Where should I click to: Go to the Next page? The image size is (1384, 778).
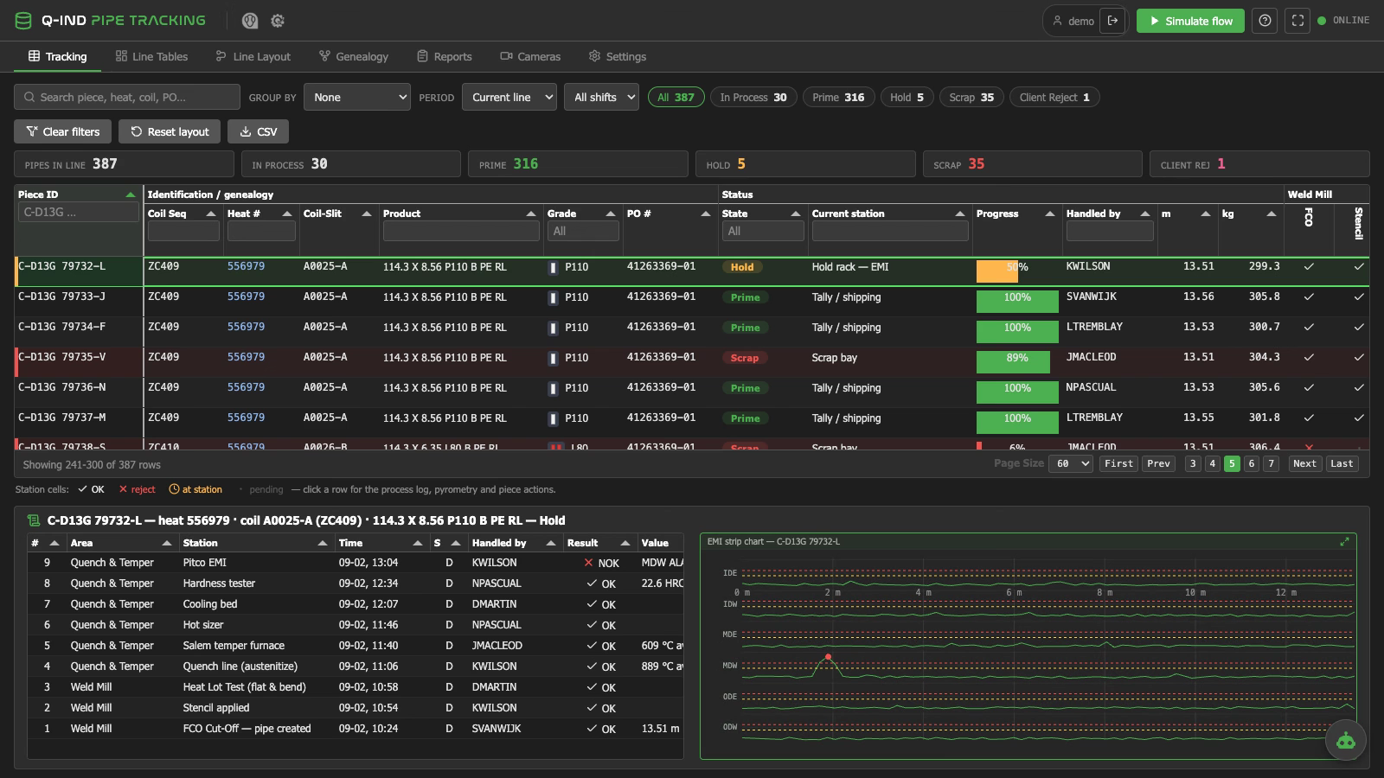[1304, 464]
